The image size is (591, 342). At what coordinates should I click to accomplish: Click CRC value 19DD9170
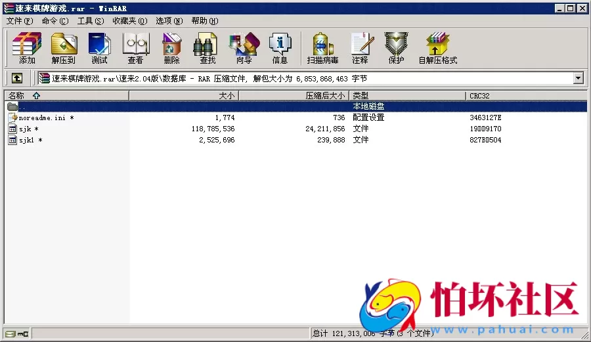[x=485, y=129]
